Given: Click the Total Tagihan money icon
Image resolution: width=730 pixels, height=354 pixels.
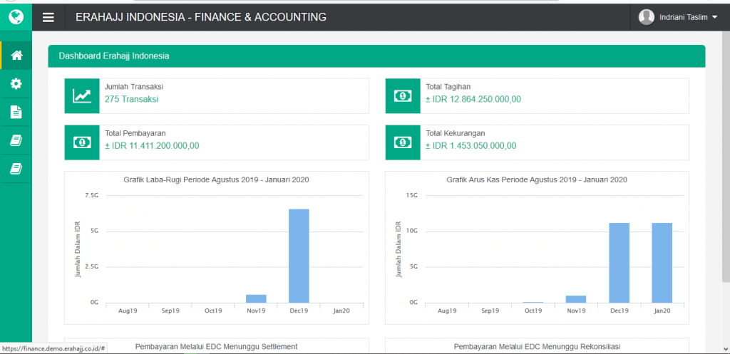Looking at the screenshot, I should 403,96.
